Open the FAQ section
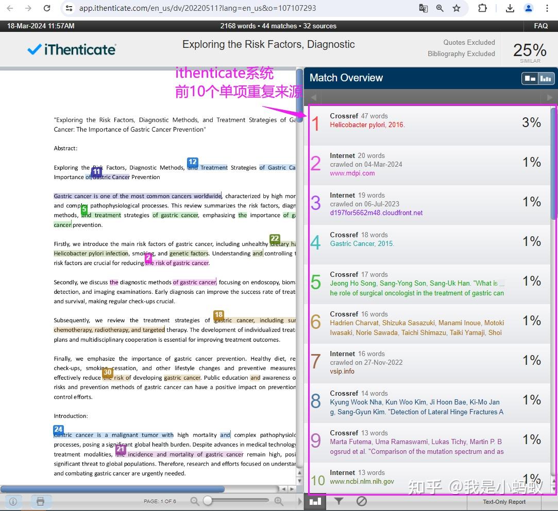Screen dimensions: 558x511 tap(540, 26)
